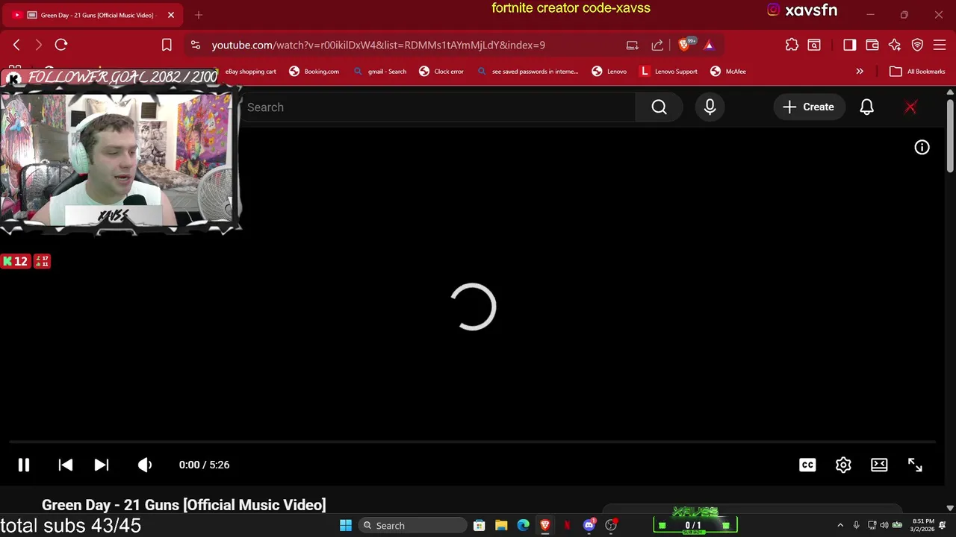Open the player settings gear
This screenshot has width=956, height=537.
click(x=843, y=465)
